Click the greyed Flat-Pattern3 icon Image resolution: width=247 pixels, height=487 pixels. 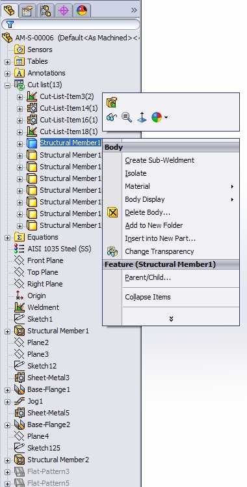(19, 471)
